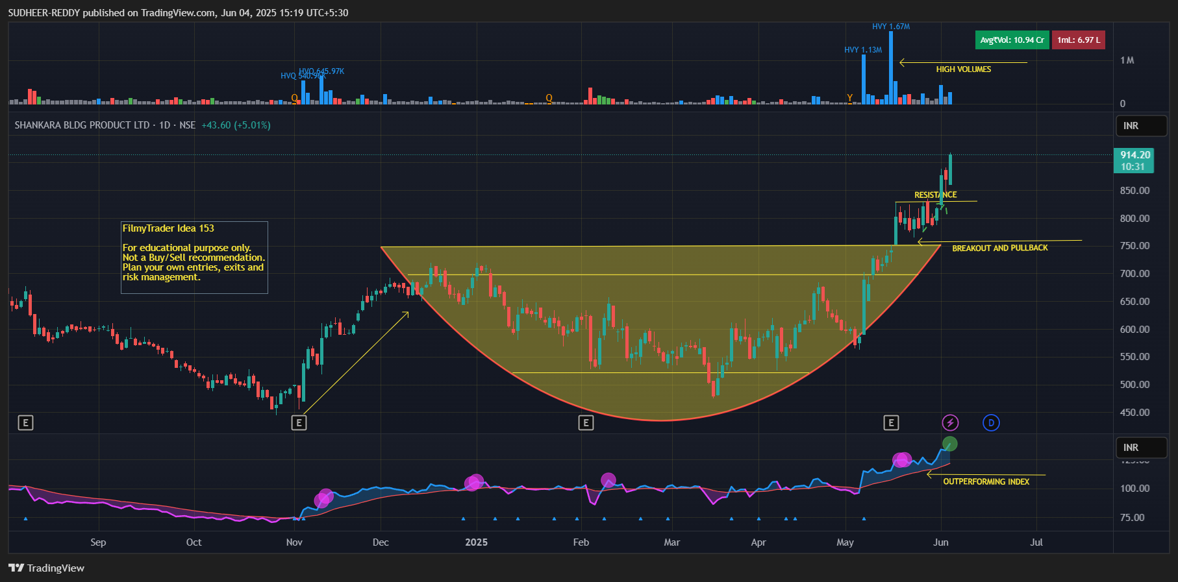The width and height of the screenshot is (1178, 582).
Task: Click the AvgVol 10.94 Cr green label
Action: pyautogui.click(x=1012, y=40)
